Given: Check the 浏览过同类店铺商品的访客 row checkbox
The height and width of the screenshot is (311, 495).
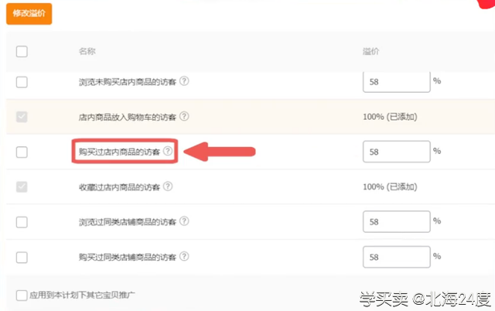Looking at the screenshot, I should [x=22, y=222].
